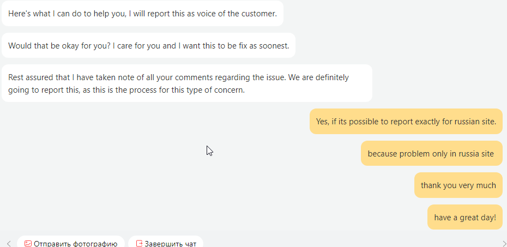Click the word 'Yes' in yellow bubble
Viewport: 507px width, 247px height.
[322, 122]
